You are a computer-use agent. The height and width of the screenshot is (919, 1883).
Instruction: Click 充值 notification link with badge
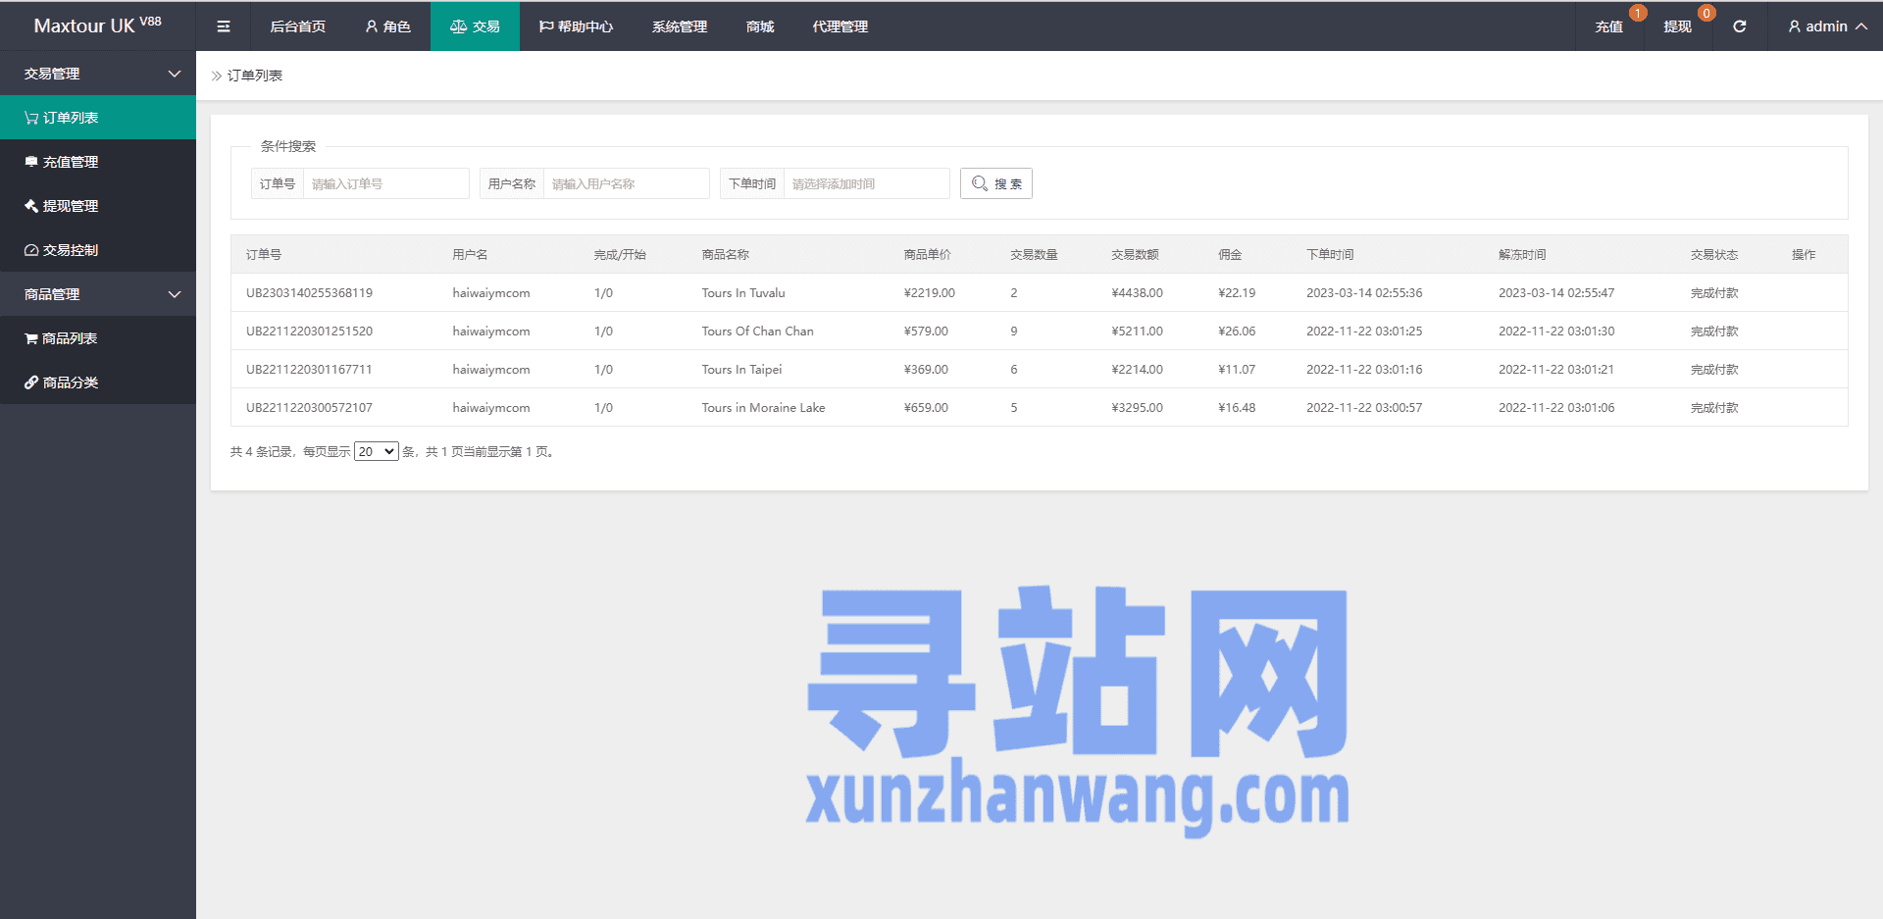(x=1609, y=26)
